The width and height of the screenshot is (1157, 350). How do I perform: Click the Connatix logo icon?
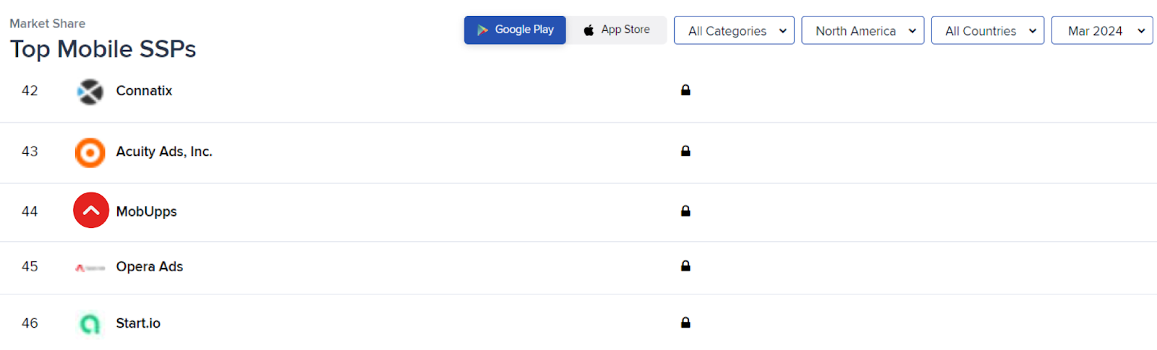90,92
